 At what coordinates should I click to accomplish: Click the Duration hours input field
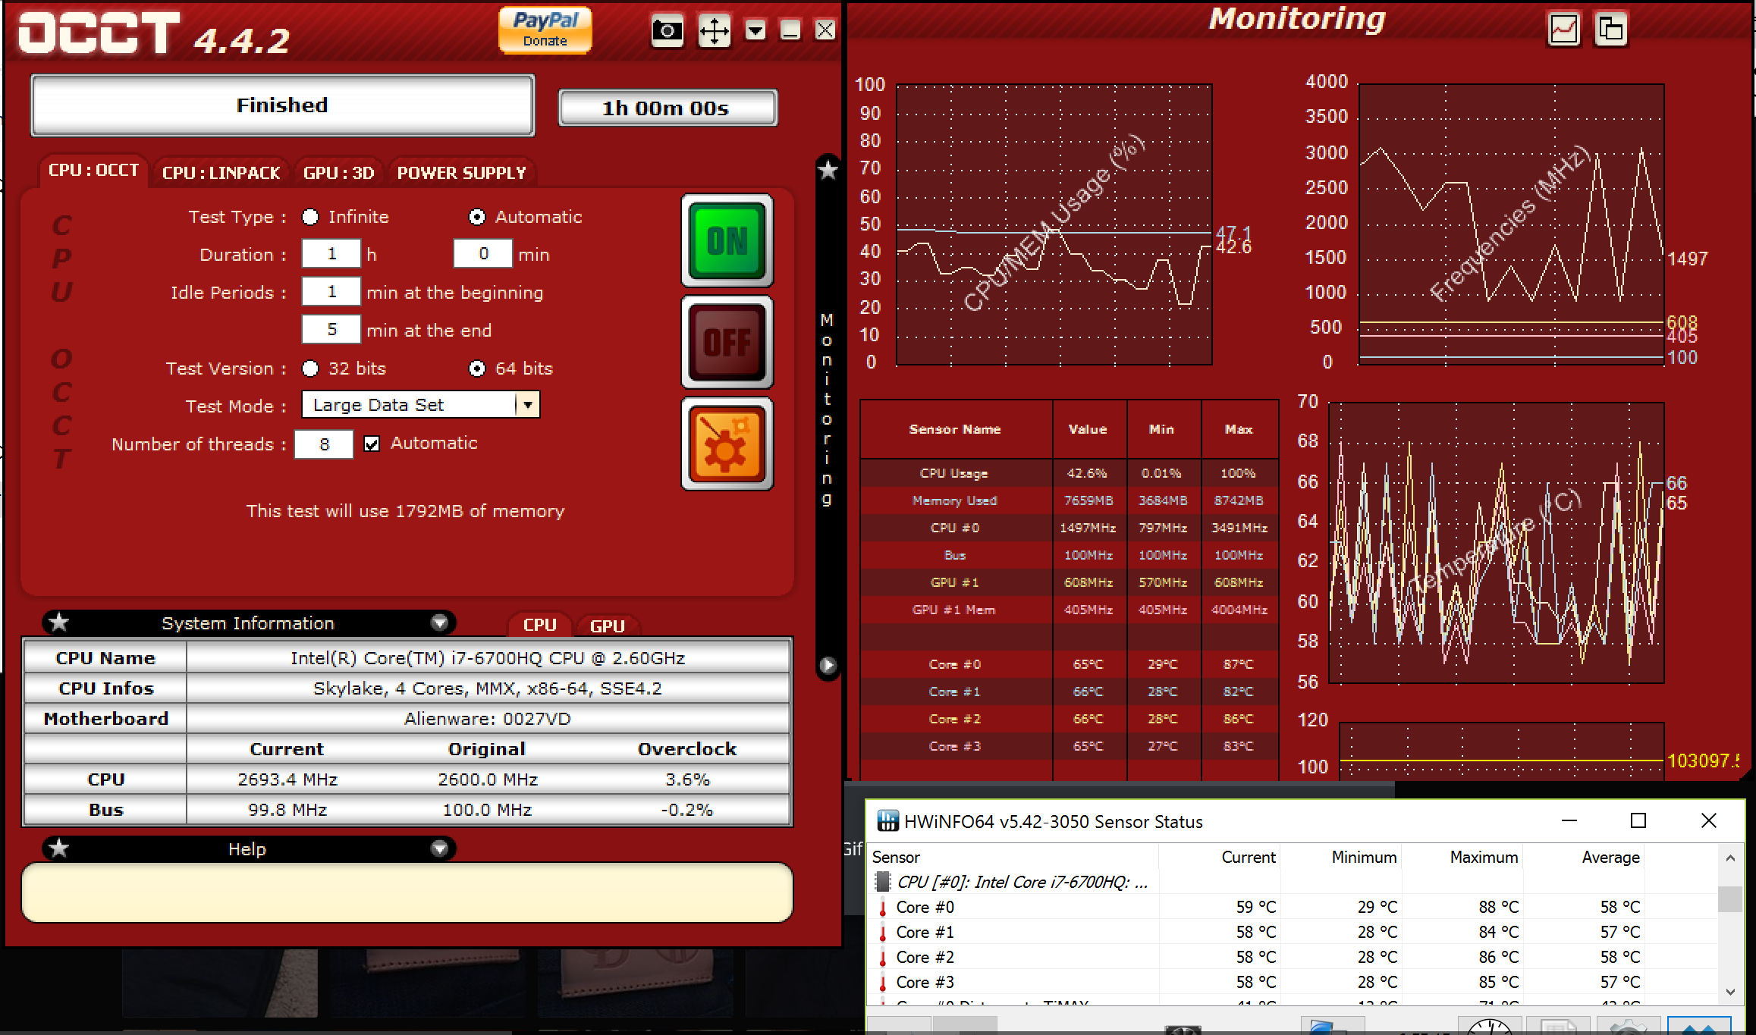point(331,254)
